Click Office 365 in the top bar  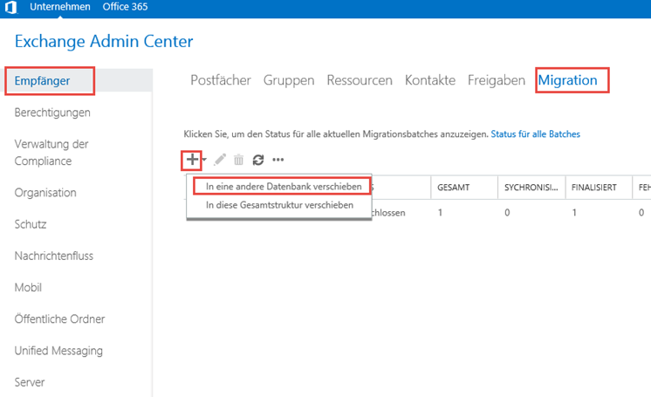pyautogui.click(x=124, y=8)
